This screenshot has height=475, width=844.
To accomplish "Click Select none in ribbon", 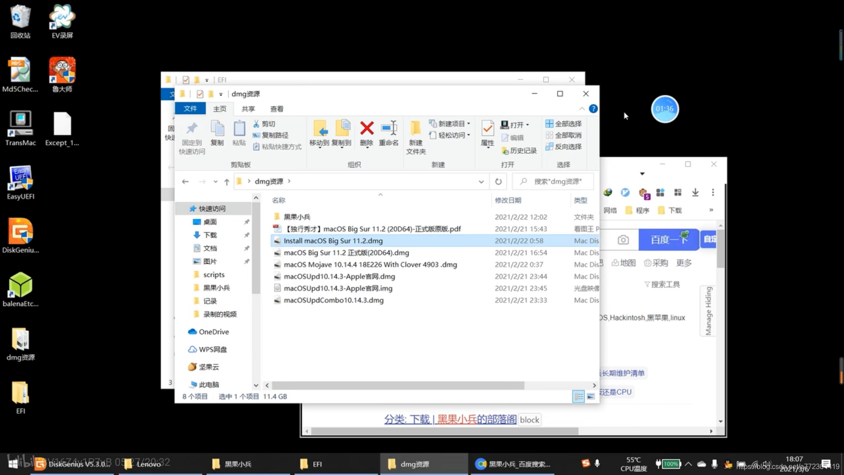I will click(x=564, y=135).
